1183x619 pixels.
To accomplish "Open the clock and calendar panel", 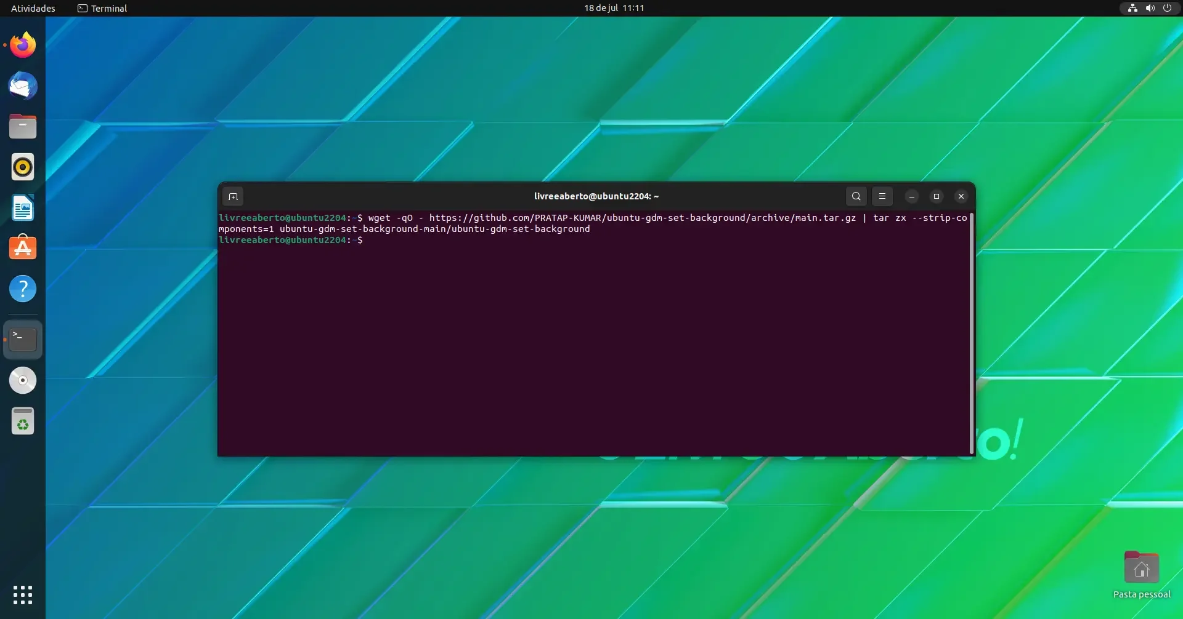I will coord(614,8).
